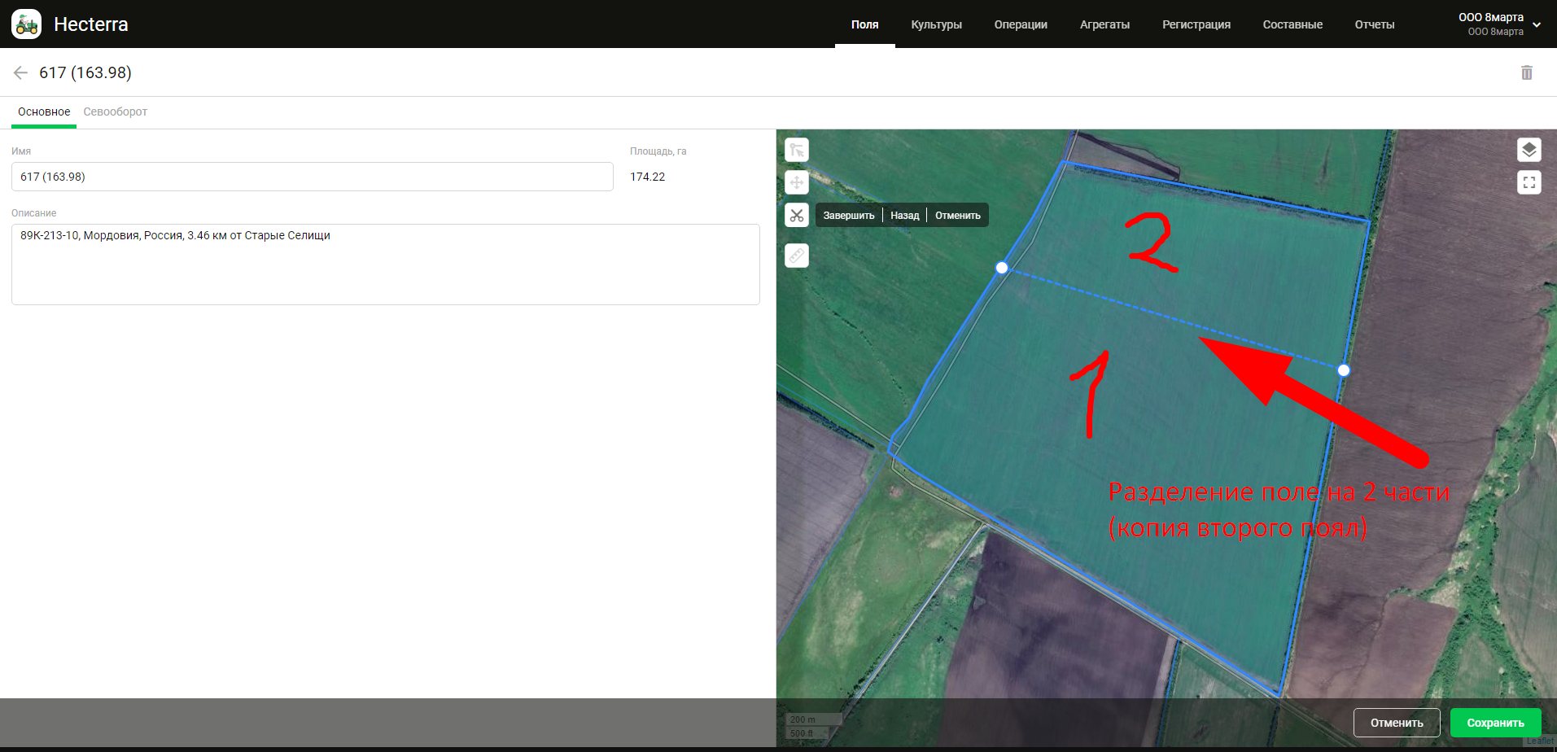
Task: Delete field using trash icon
Action: pyautogui.click(x=1526, y=72)
